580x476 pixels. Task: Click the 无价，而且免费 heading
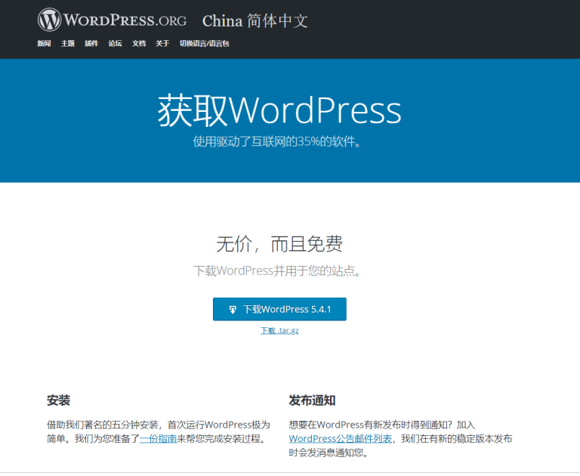pyautogui.click(x=279, y=243)
